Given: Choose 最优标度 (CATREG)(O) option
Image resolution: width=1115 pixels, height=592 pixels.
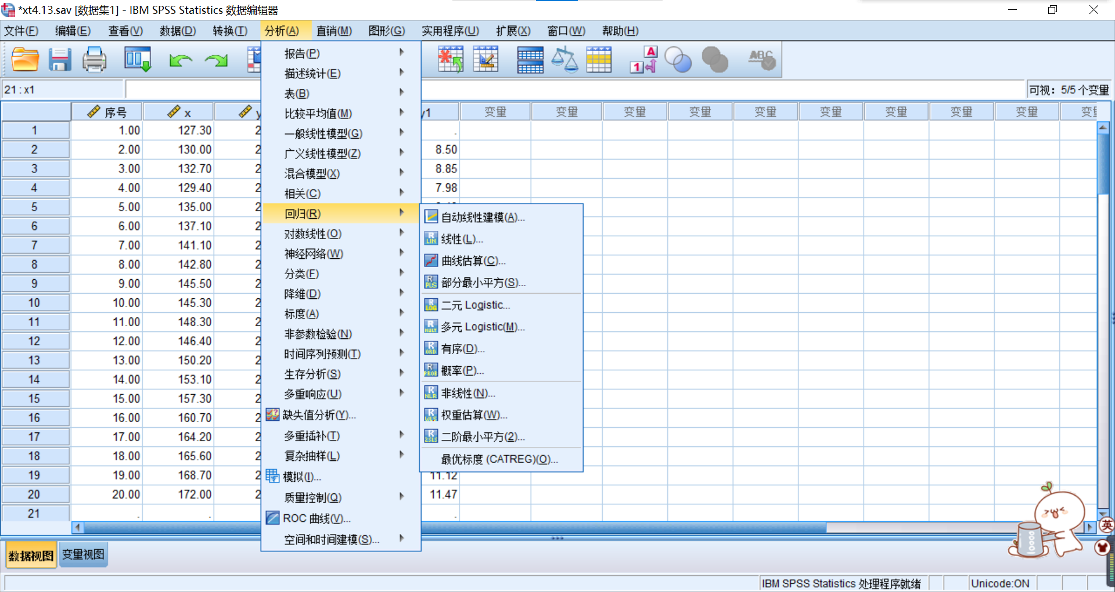Looking at the screenshot, I should point(501,459).
